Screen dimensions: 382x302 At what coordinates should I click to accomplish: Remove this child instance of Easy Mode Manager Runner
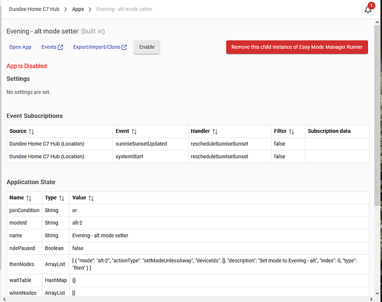(x=297, y=47)
